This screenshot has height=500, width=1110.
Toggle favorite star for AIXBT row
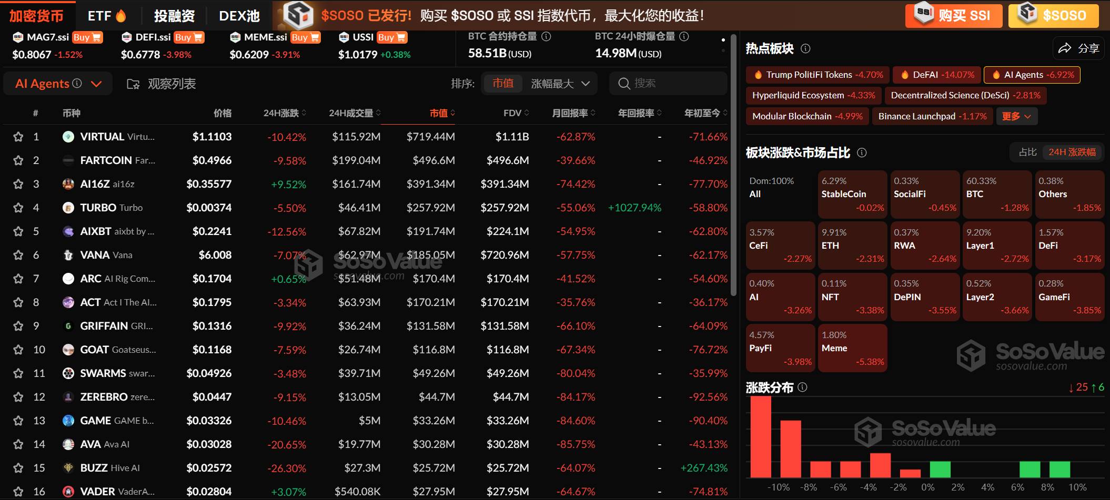18,231
